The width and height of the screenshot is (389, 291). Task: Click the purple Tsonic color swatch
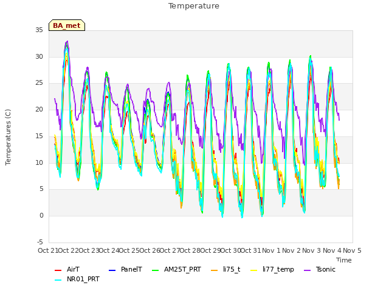click(x=307, y=270)
